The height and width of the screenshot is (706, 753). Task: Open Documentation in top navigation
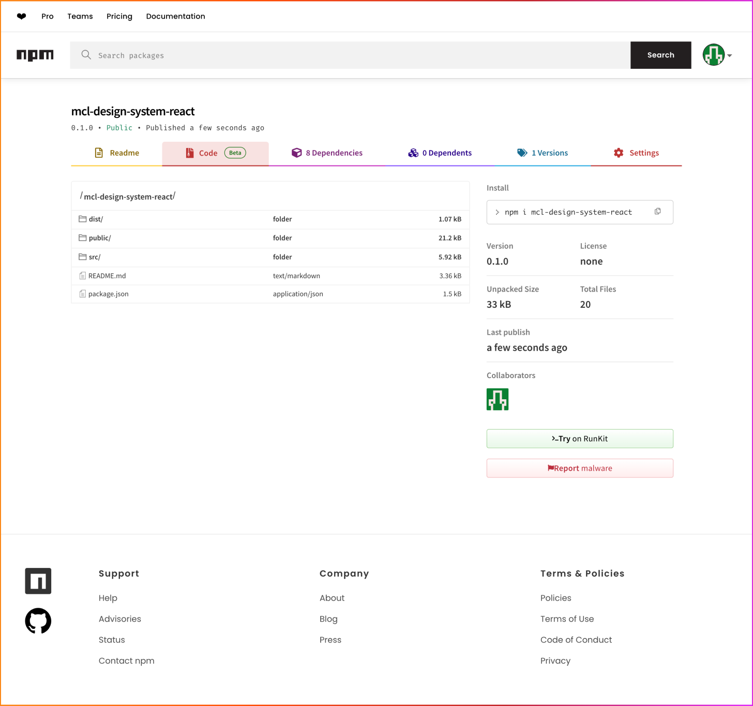[x=176, y=16]
